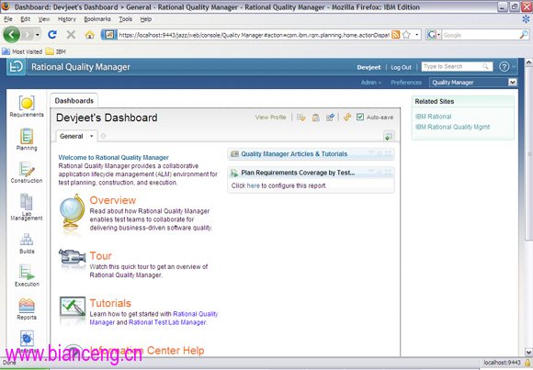Open the Edit menu
The image size is (533, 370).
click(x=26, y=19)
